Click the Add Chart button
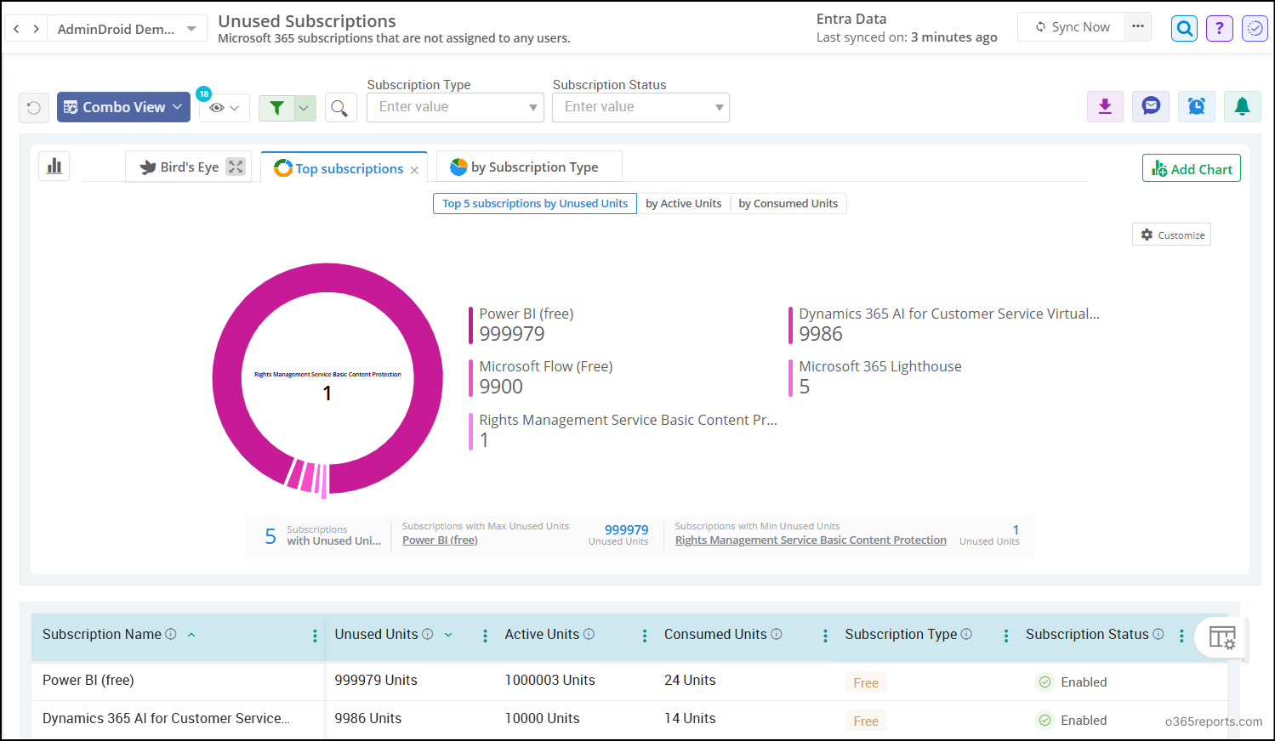1275x741 pixels. (x=1191, y=168)
